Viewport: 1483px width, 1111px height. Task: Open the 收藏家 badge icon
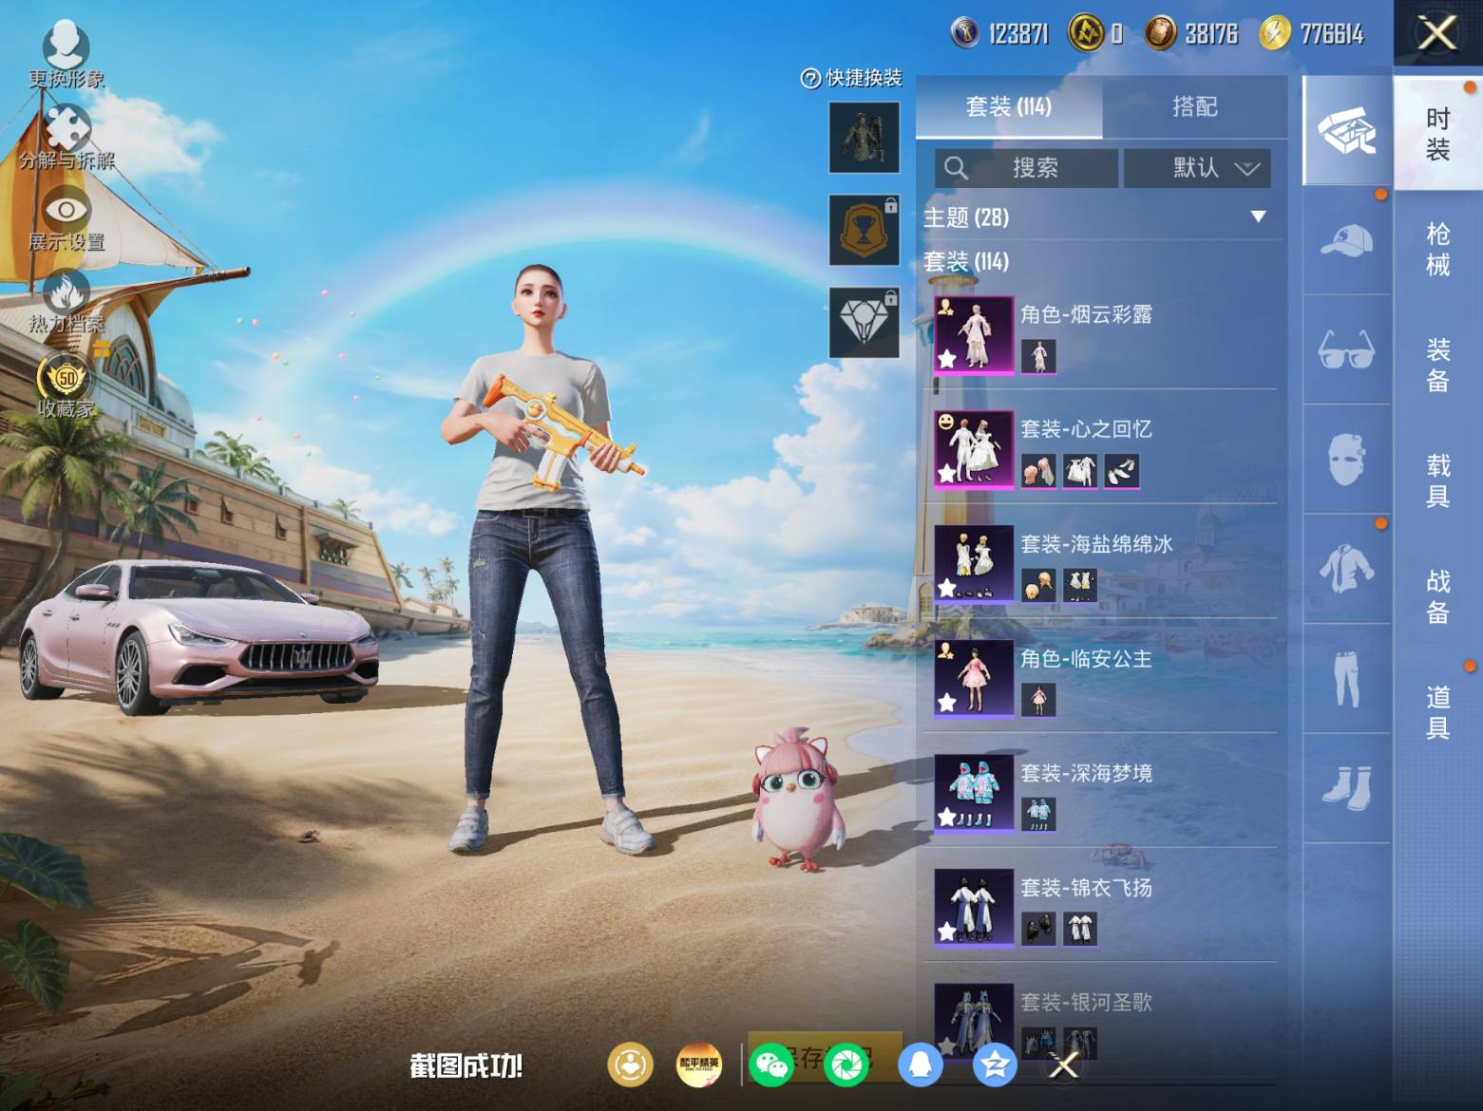66,376
